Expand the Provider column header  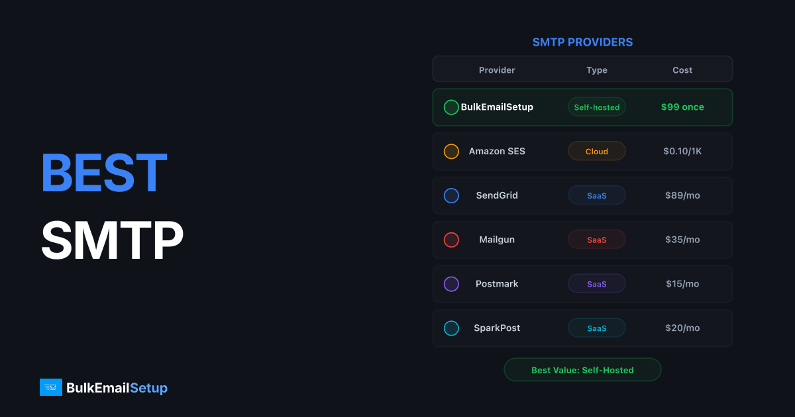point(497,69)
